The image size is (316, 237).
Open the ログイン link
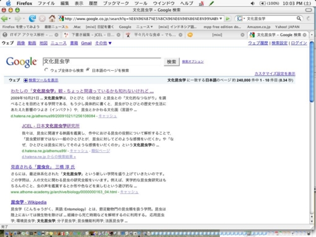pos(299,43)
